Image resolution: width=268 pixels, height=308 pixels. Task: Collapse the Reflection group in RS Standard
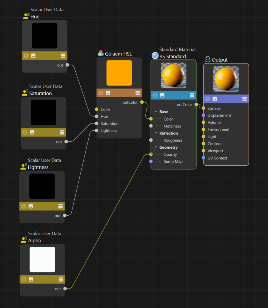pos(156,133)
